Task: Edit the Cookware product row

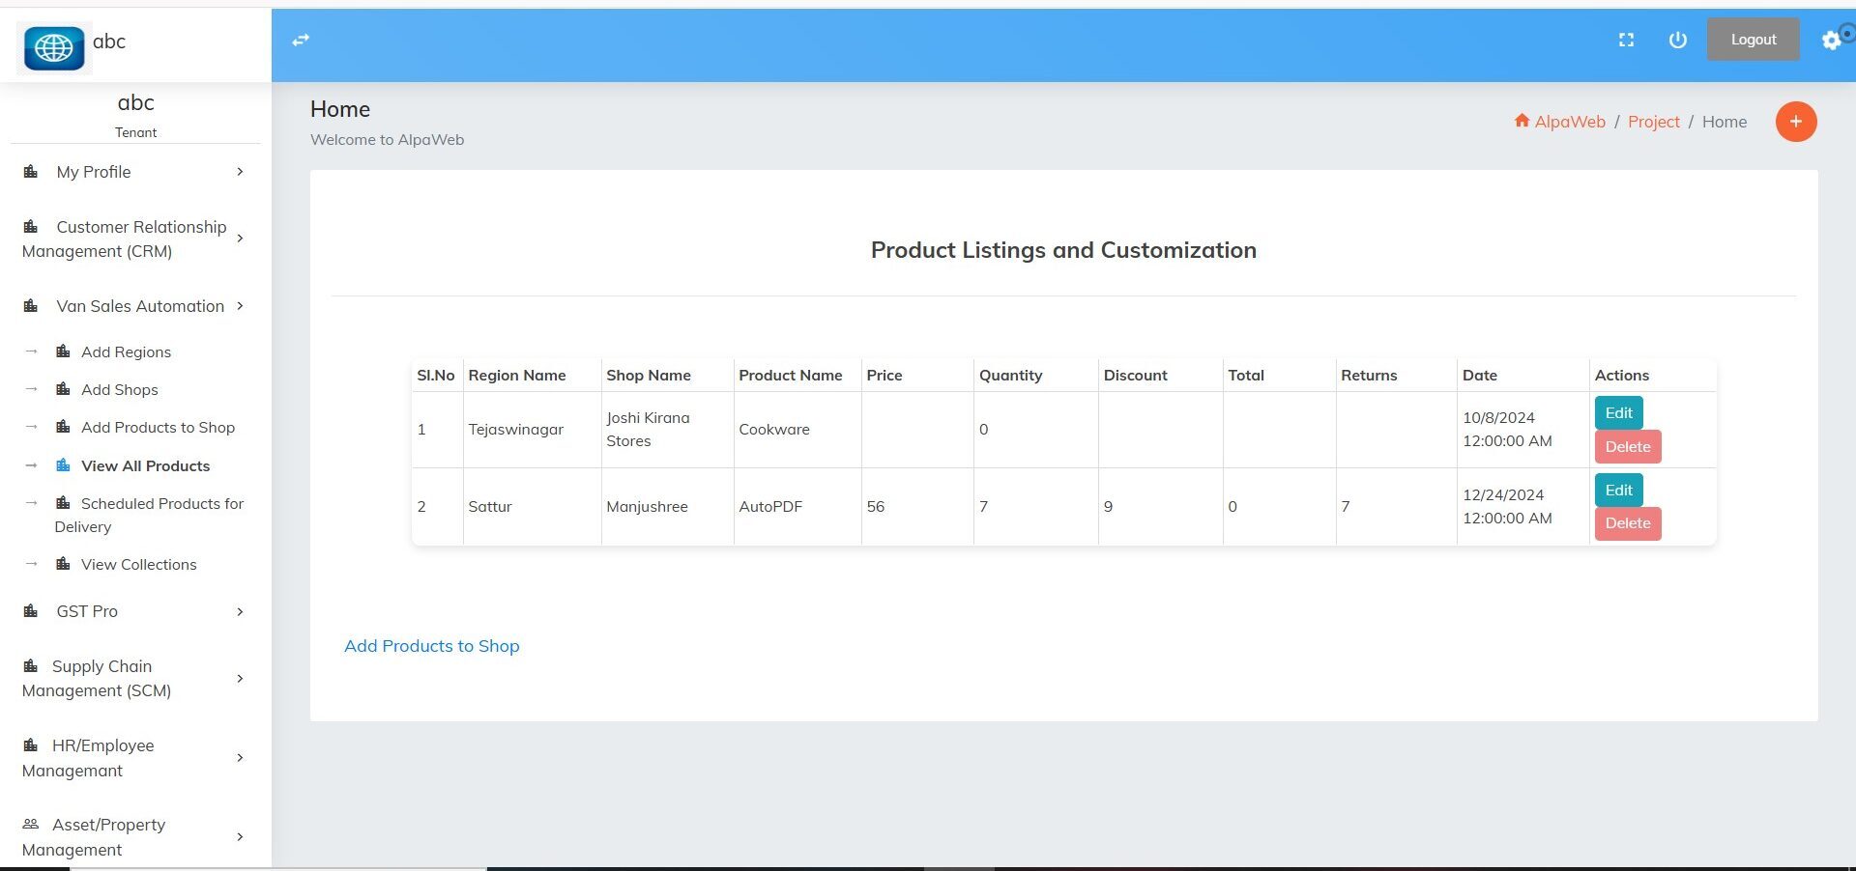Action: coord(1618,412)
